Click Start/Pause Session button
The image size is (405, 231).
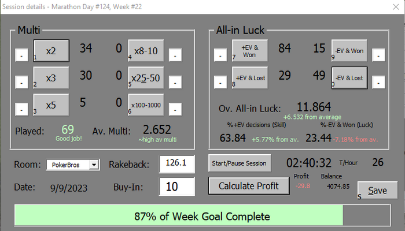click(239, 163)
